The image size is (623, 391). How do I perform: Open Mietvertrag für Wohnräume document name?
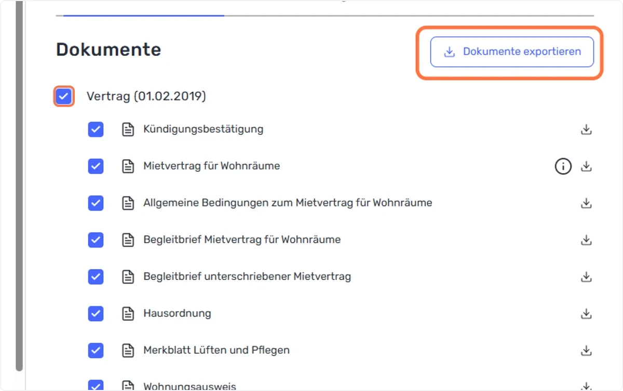pos(212,166)
